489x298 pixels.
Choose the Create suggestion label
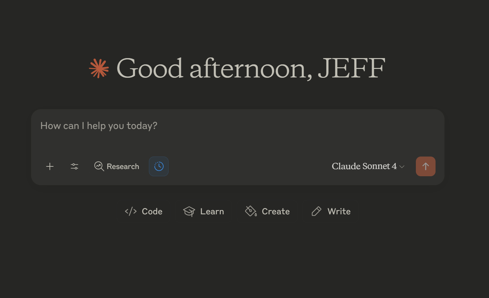pyautogui.click(x=276, y=211)
